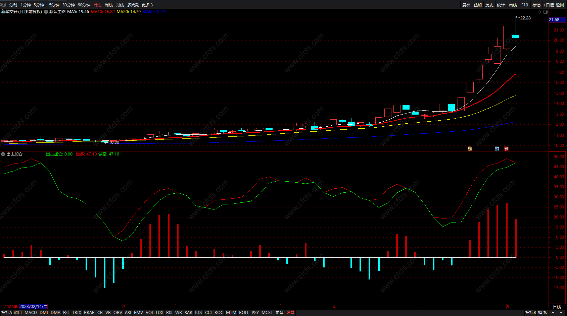Select the 60分钟 period
The height and width of the screenshot is (316, 567).
(84, 5)
